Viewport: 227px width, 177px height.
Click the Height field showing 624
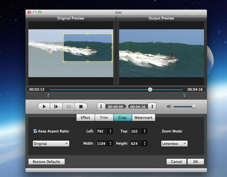[x=136, y=144]
